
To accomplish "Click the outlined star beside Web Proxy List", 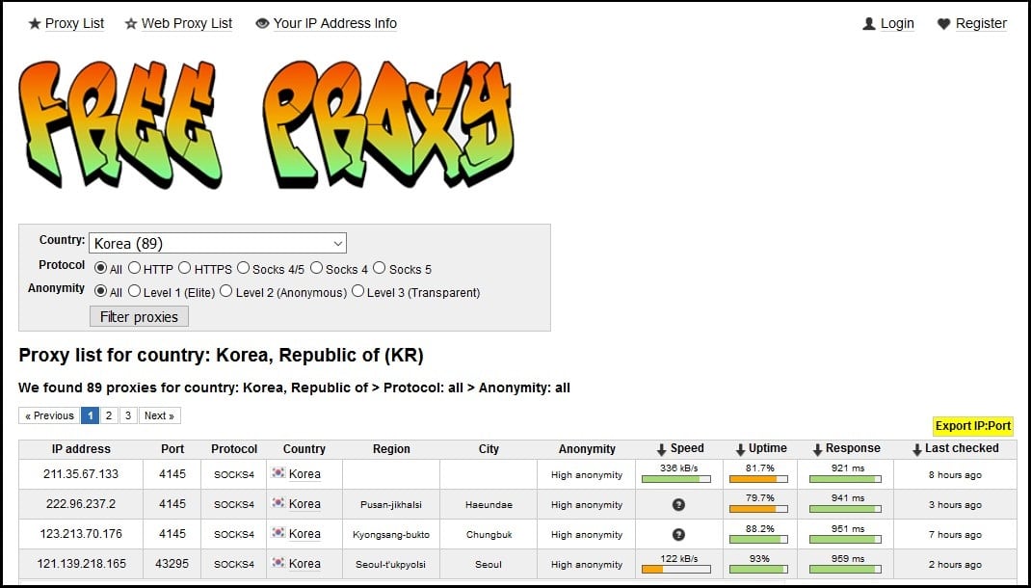I will coord(131,24).
